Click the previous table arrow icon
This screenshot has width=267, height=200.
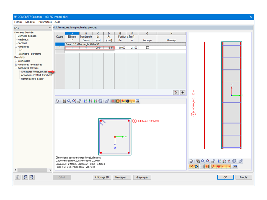tap(25, 177)
